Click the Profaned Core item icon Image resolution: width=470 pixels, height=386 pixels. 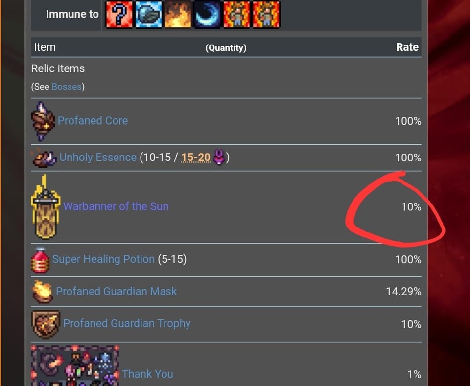tap(43, 121)
